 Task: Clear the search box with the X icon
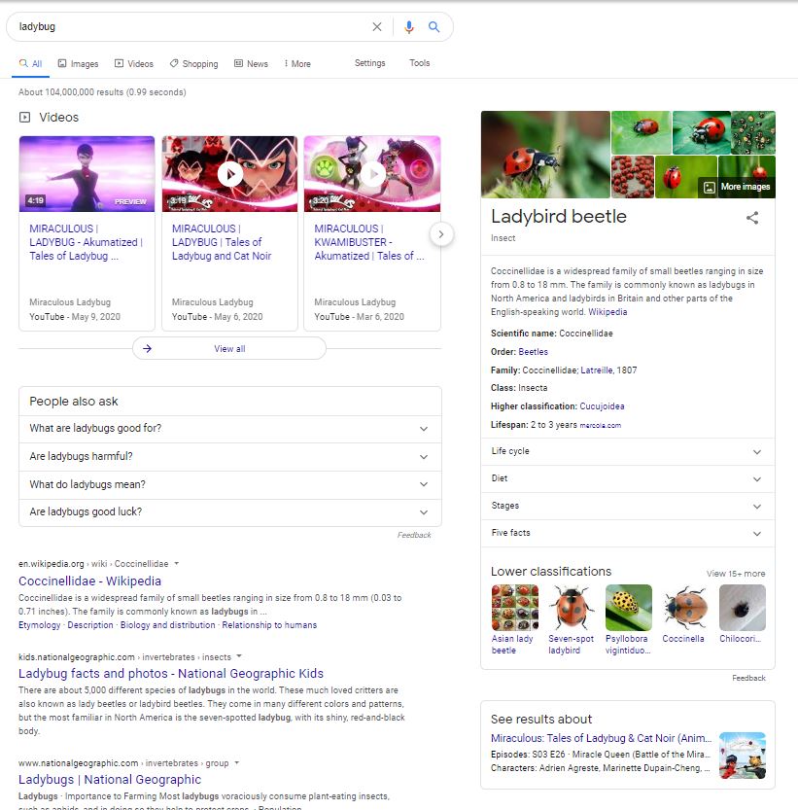[x=377, y=27]
